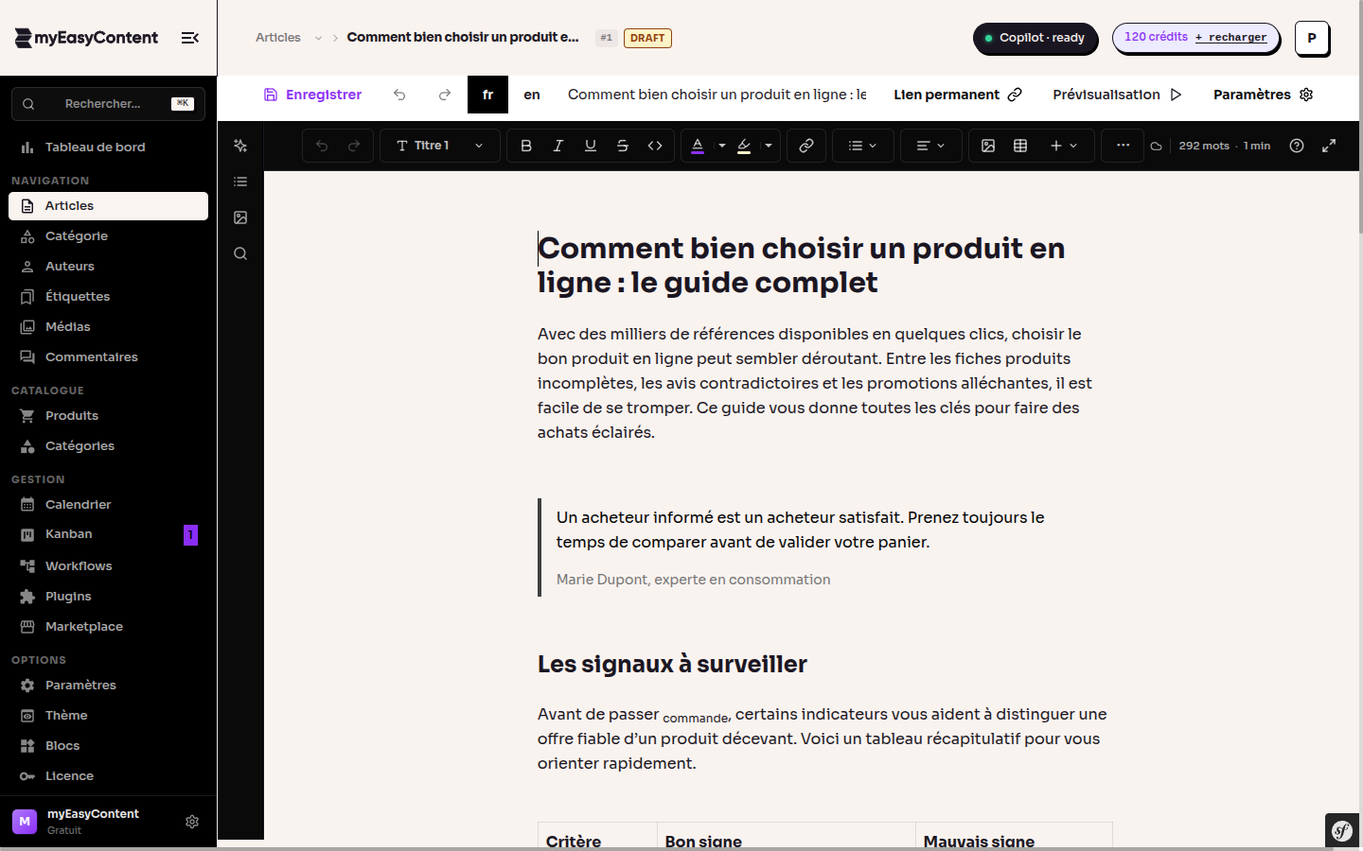This screenshot has width=1363, height=851.
Task: Open the Tableau de bord page
Action: pyautogui.click(x=108, y=148)
